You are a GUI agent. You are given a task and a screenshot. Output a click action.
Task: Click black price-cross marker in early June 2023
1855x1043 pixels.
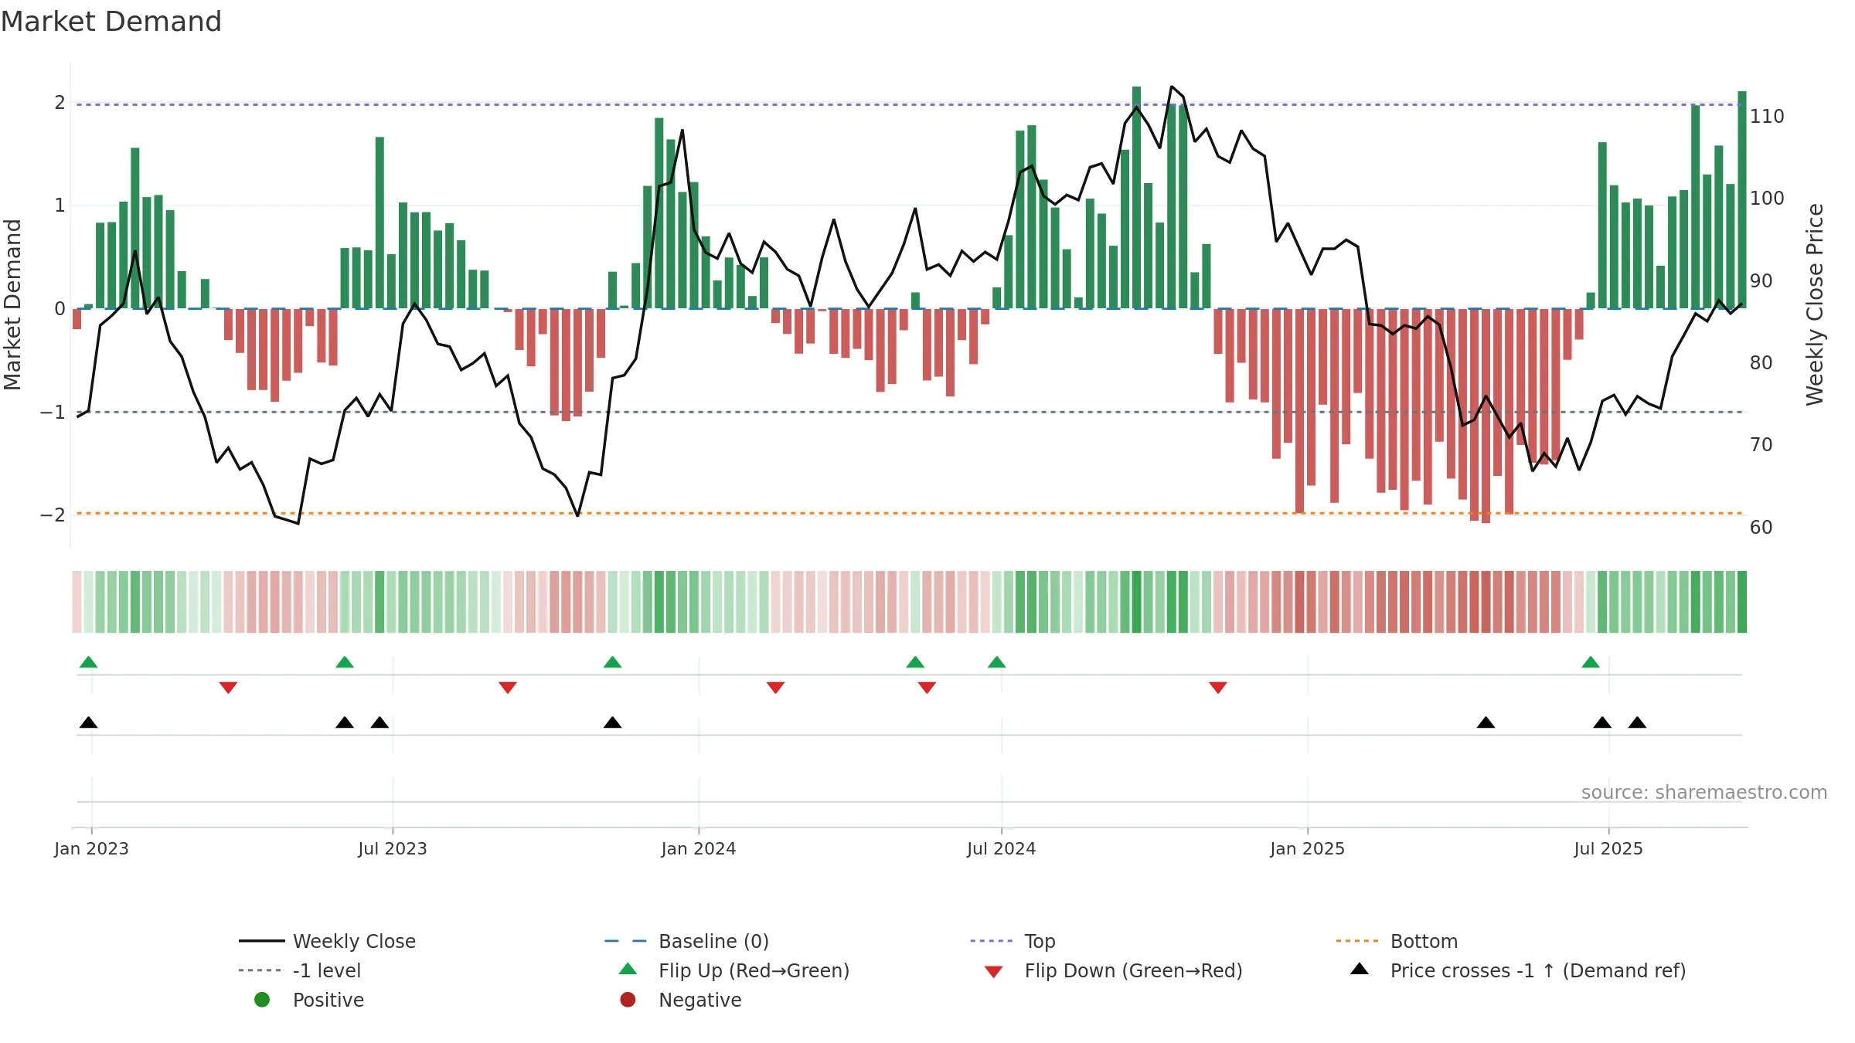pyautogui.click(x=345, y=722)
